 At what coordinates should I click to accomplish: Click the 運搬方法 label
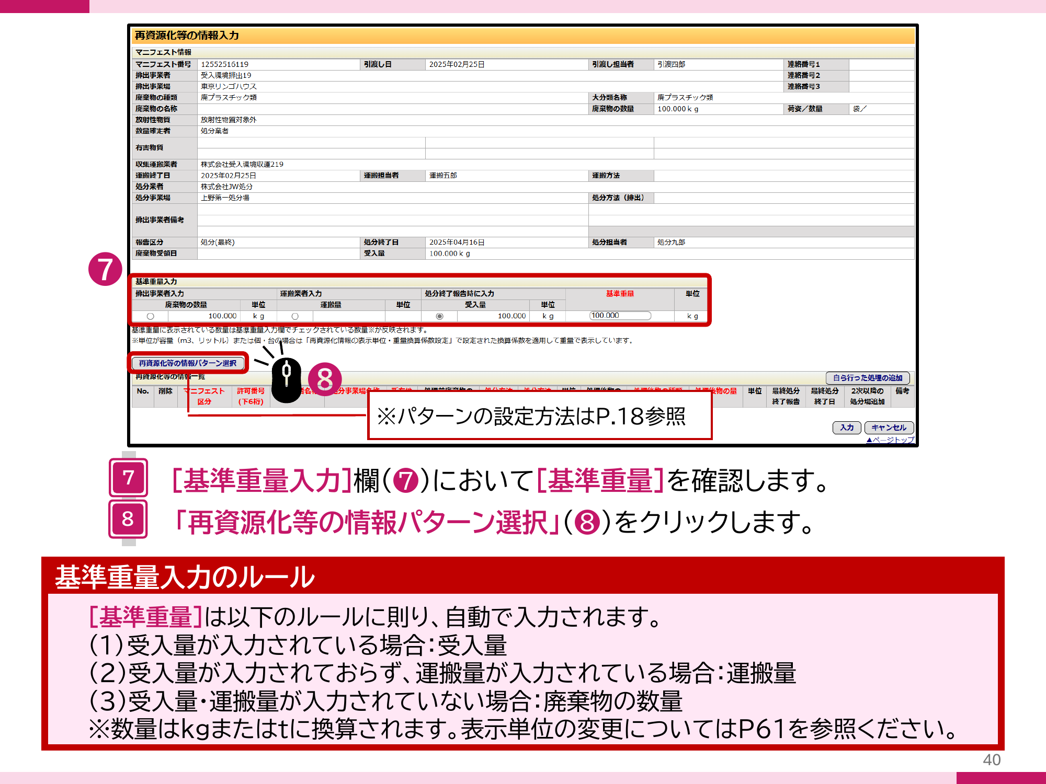coord(606,176)
